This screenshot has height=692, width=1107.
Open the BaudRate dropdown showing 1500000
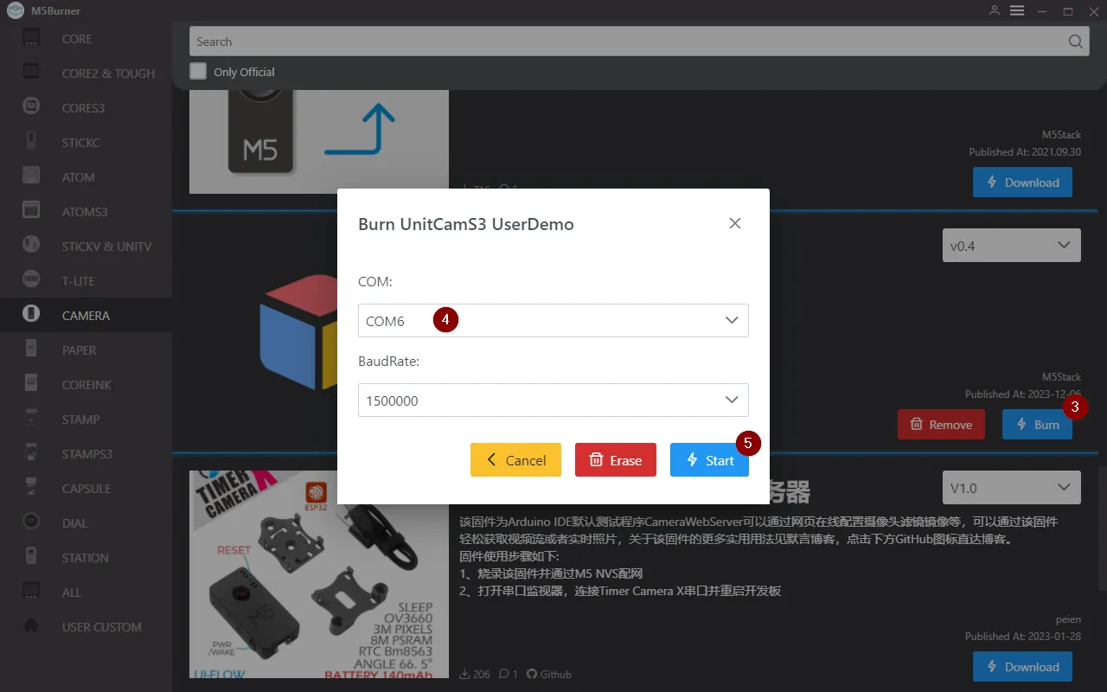pos(553,400)
